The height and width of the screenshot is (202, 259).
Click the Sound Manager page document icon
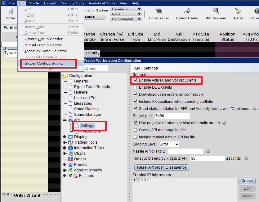coord(70,115)
